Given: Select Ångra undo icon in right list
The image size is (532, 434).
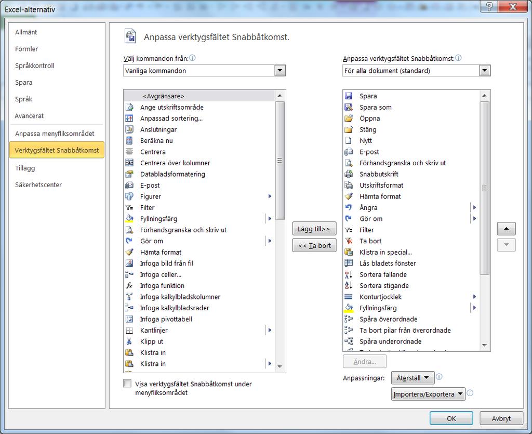Looking at the screenshot, I should (x=349, y=207).
